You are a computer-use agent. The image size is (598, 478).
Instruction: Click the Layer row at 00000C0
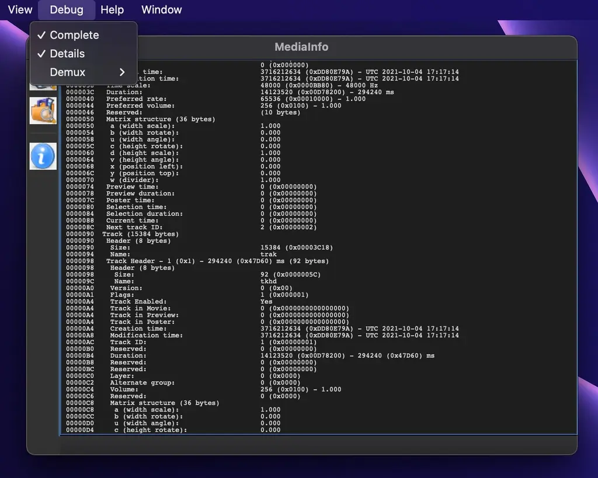click(x=183, y=376)
